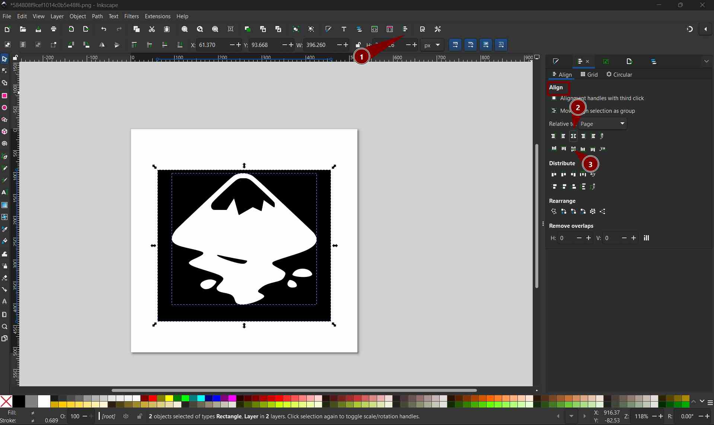
Task: Select the Zoom tool in toolbox
Action: [4, 327]
